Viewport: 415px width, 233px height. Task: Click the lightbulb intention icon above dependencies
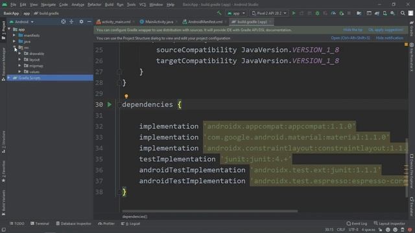[126, 96]
